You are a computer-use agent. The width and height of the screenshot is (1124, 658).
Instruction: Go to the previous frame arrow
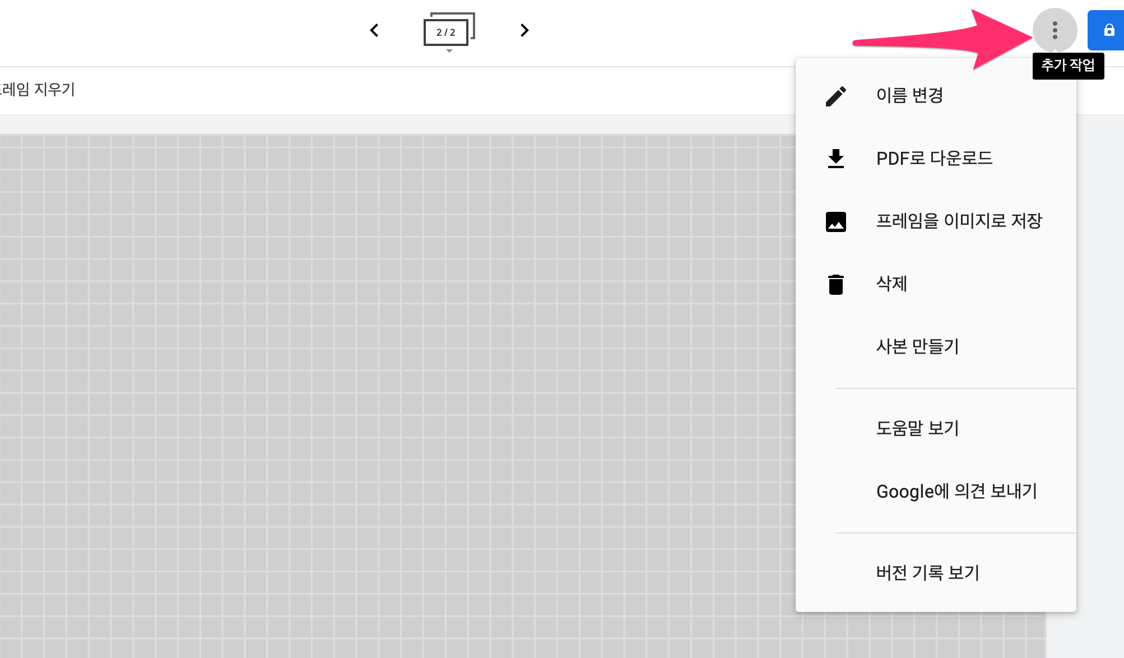pyautogui.click(x=374, y=30)
